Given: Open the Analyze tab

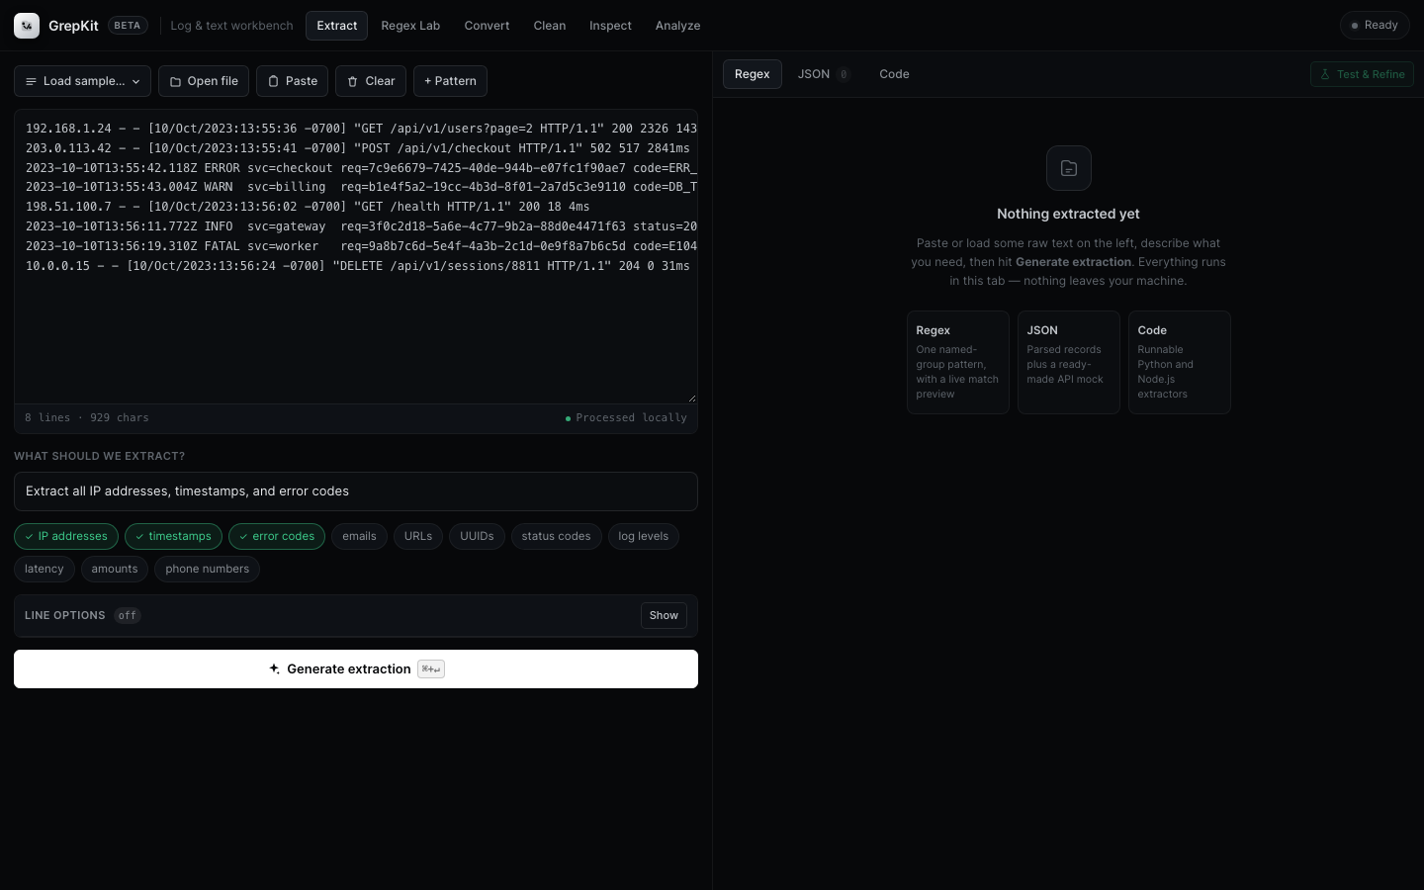Looking at the screenshot, I should [x=677, y=26].
